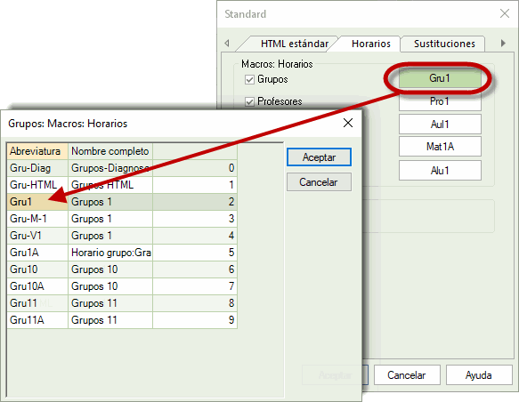
Task: Close the Grupos: Macros: Horarios dialog
Action: 348,123
